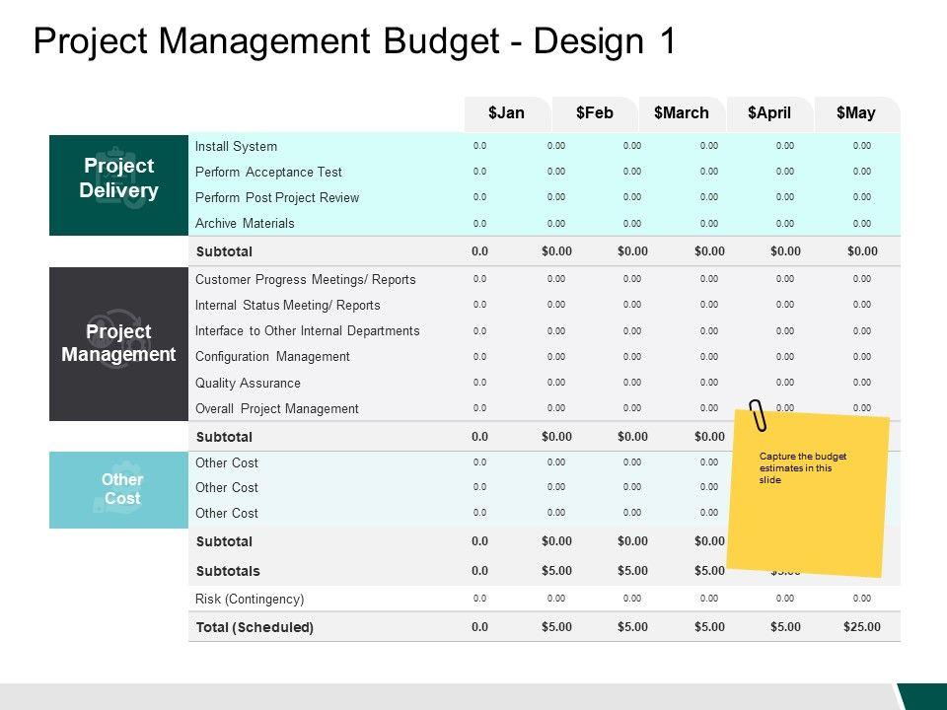
Task: Click the Subtotal label under Other Cost
Action: [x=224, y=541]
